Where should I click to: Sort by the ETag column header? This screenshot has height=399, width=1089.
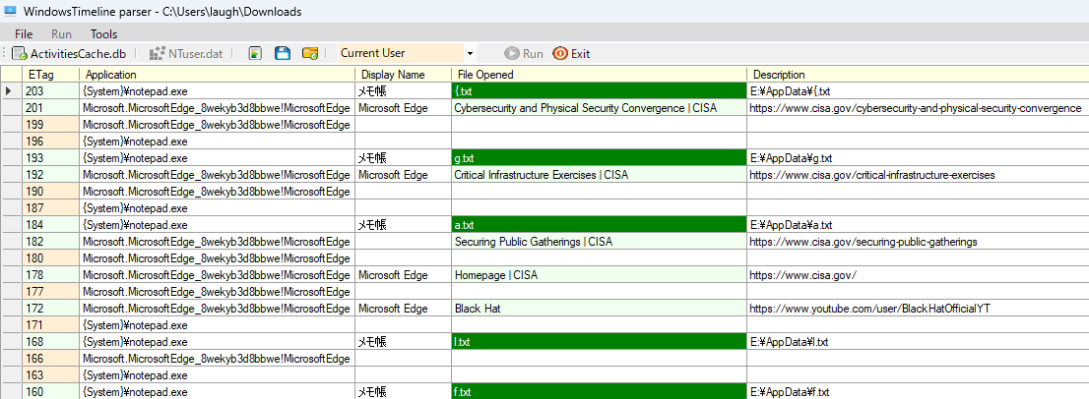pyautogui.click(x=51, y=74)
